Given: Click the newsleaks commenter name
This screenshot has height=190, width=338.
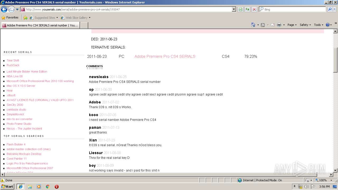Looking at the screenshot, I should pyautogui.click(x=99, y=77).
